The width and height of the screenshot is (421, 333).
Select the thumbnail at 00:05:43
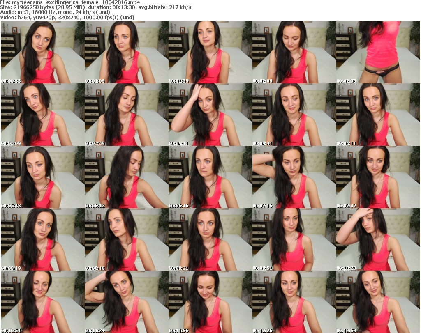tap(42, 177)
